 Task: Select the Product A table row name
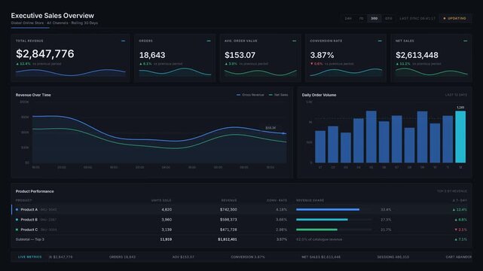click(x=29, y=209)
